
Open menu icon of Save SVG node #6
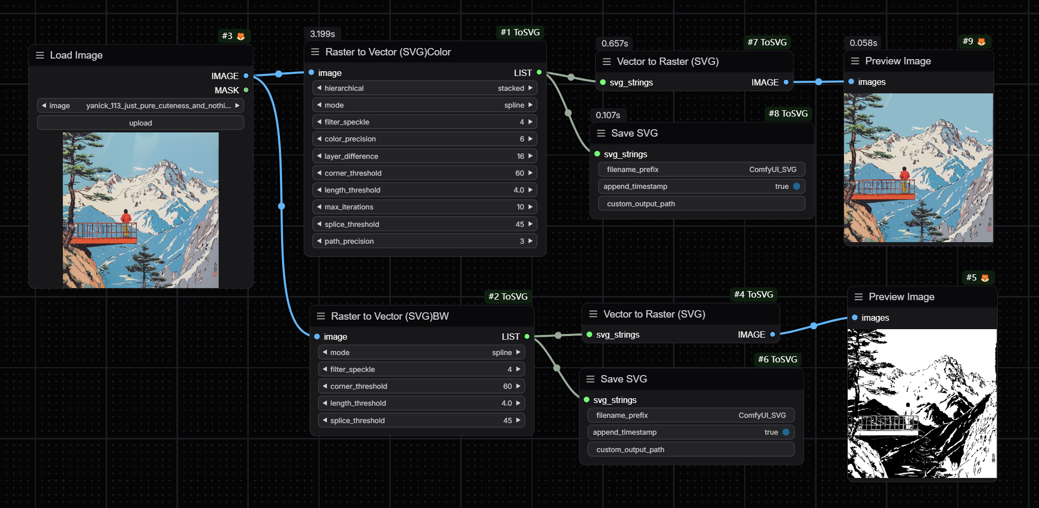coord(591,379)
